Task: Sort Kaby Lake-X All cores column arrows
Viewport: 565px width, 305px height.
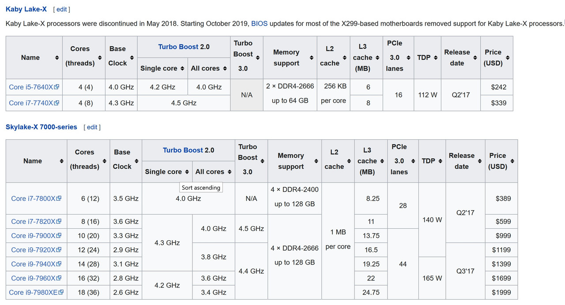Action: pyautogui.click(x=225, y=68)
